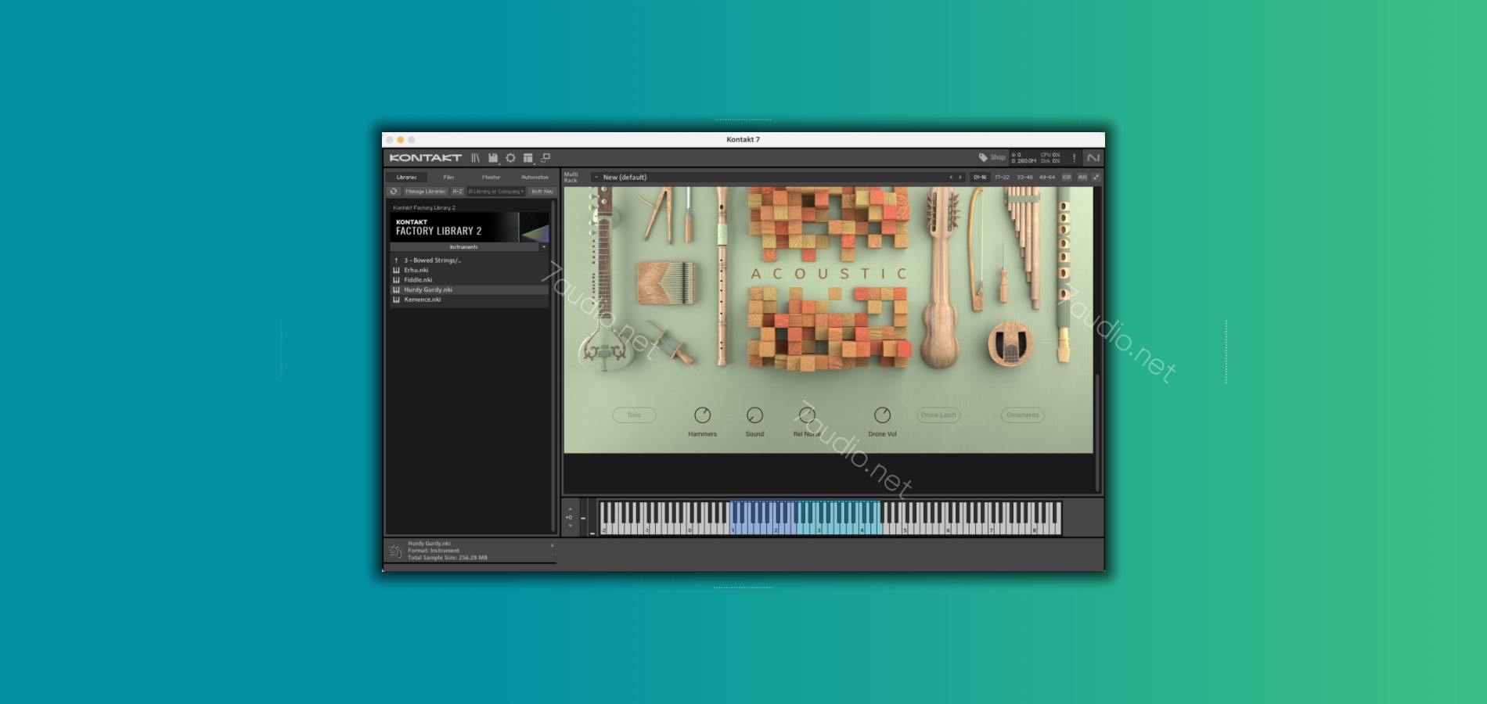1487x704 pixels.
Task: Click the Native Instruments logo icon
Action: (1093, 158)
